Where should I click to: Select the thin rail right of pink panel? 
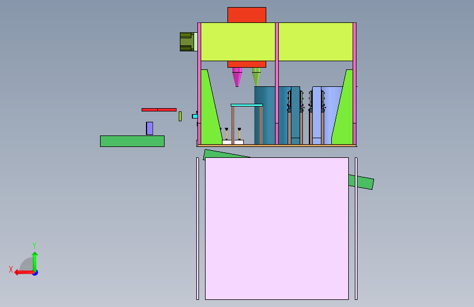356,228
